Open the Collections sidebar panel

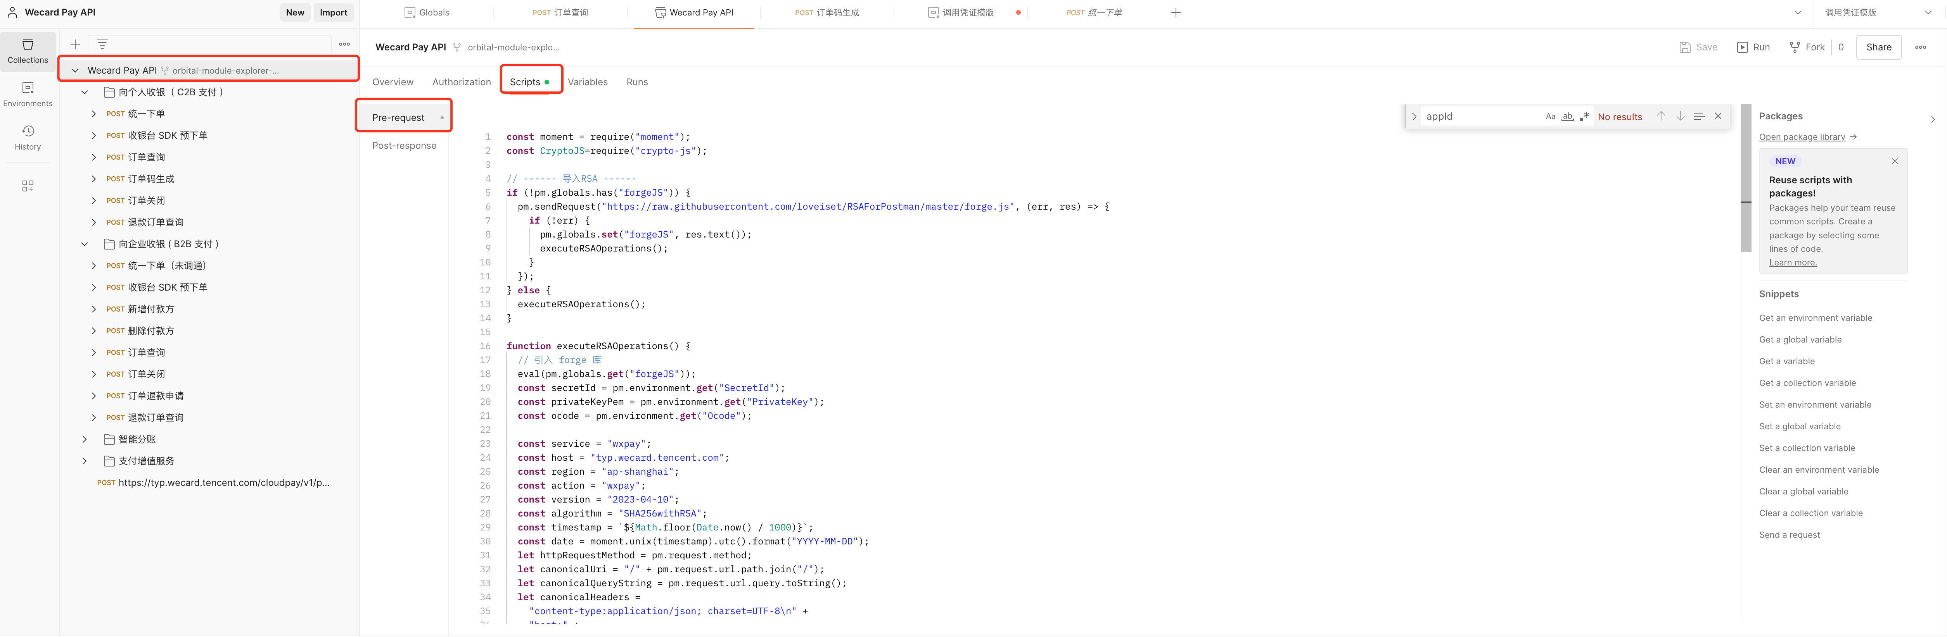coord(28,51)
